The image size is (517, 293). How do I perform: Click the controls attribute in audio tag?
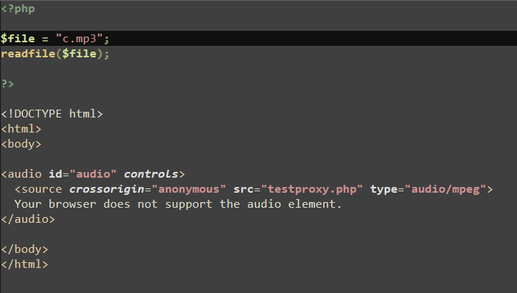click(x=151, y=174)
